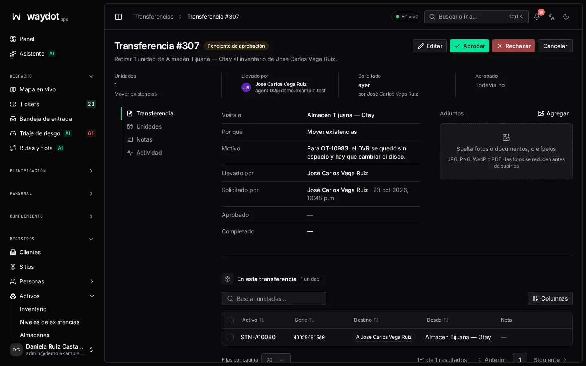This screenshot has width=586, height=366.
Task: Open Clientes building icon
Action: [13, 252]
